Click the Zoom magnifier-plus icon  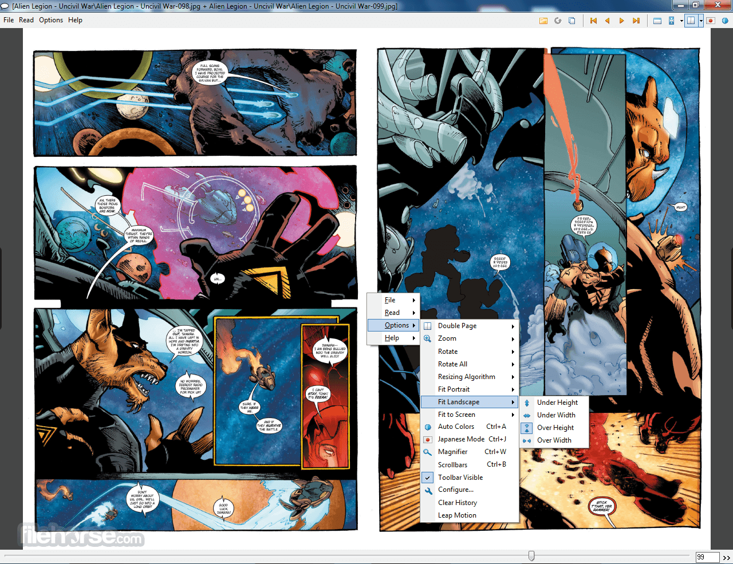[428, 338]
